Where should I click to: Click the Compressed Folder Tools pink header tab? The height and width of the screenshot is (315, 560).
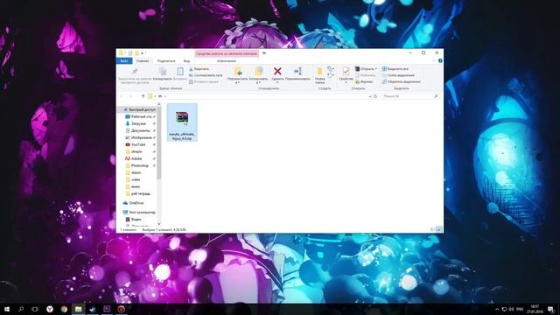point(227,53)
